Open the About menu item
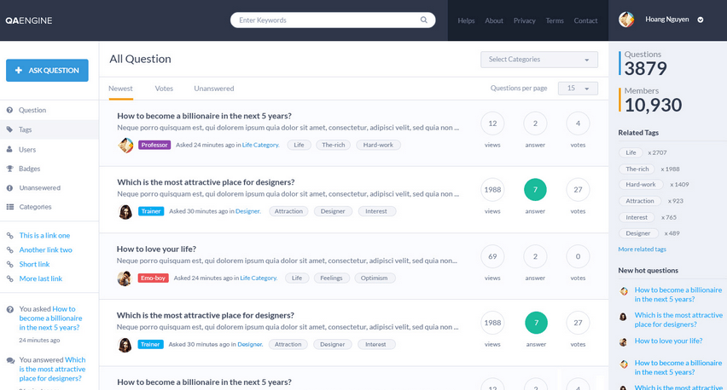The image size is (727, 390). pos(494,20)
